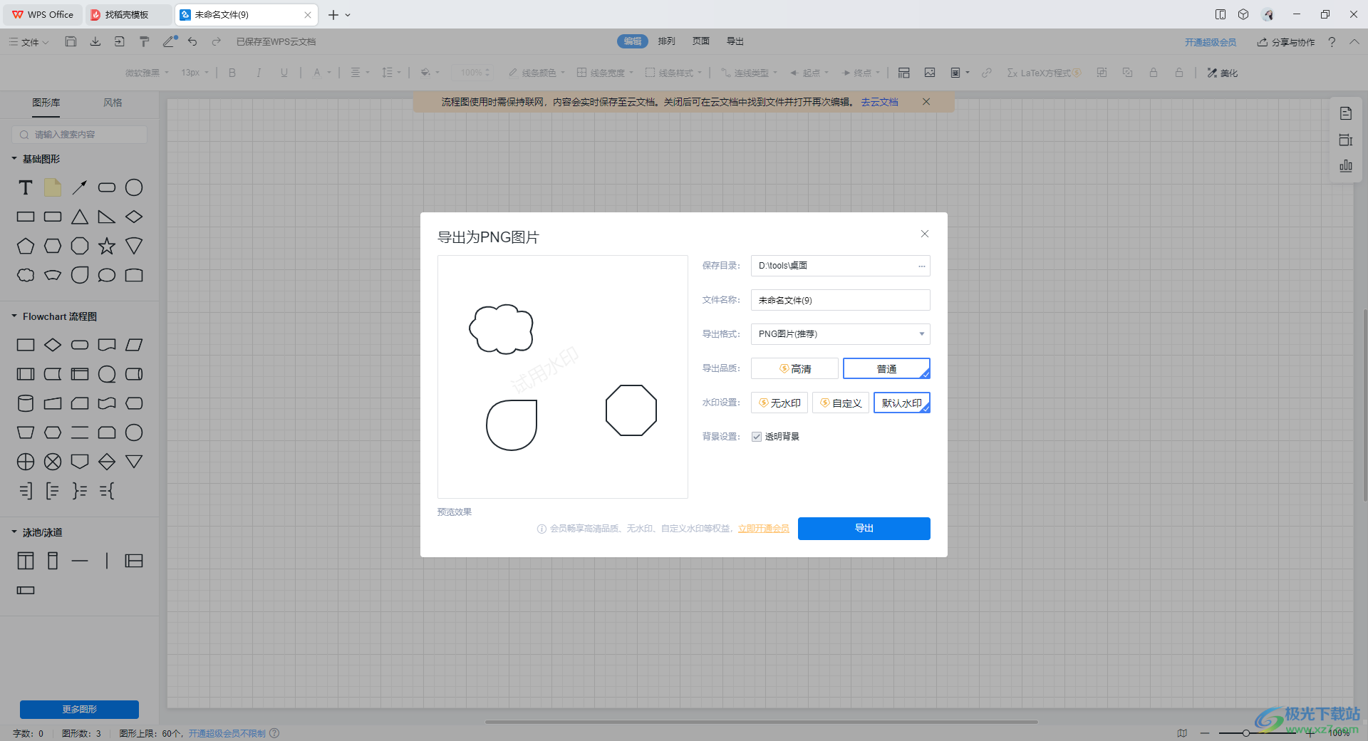
Task: Choose the flowchart database cylinder shape
Action: (x=26, y=403)
